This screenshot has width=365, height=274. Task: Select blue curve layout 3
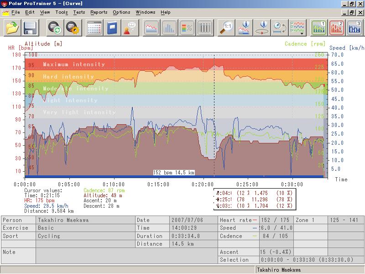click(355, 28)
